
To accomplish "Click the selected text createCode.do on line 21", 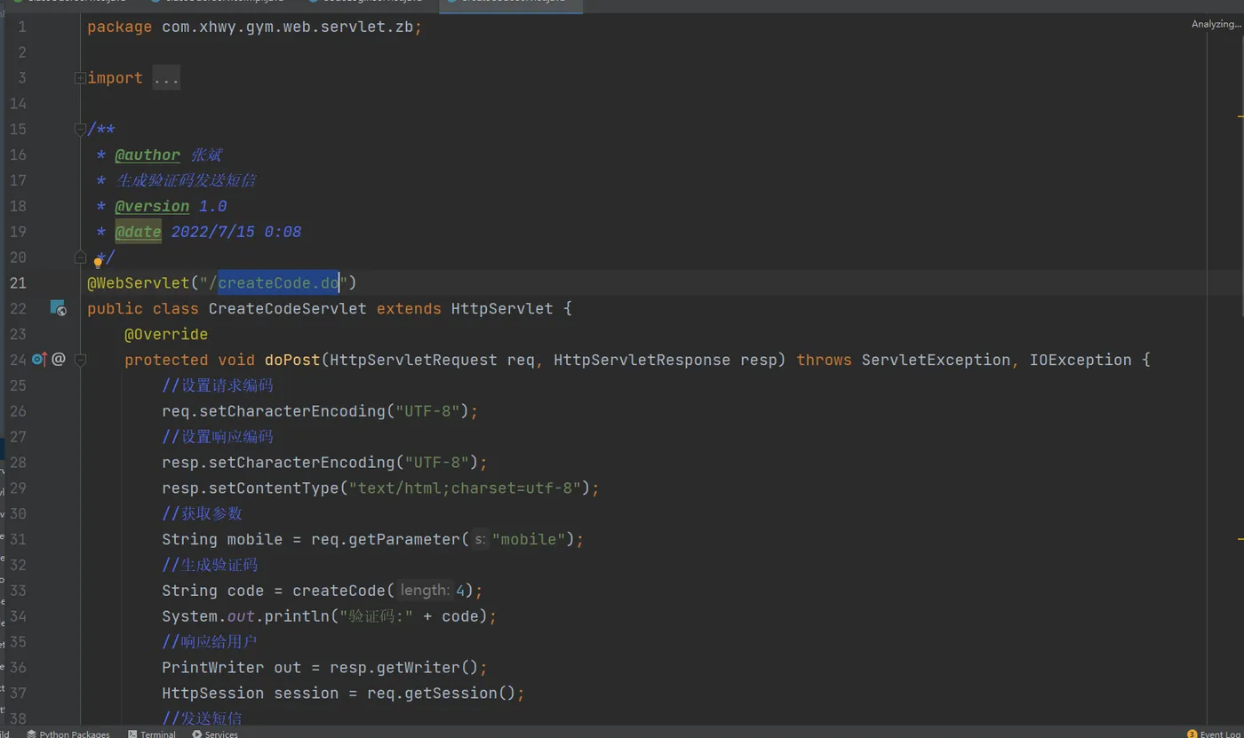I will click(x=279, y=283).
